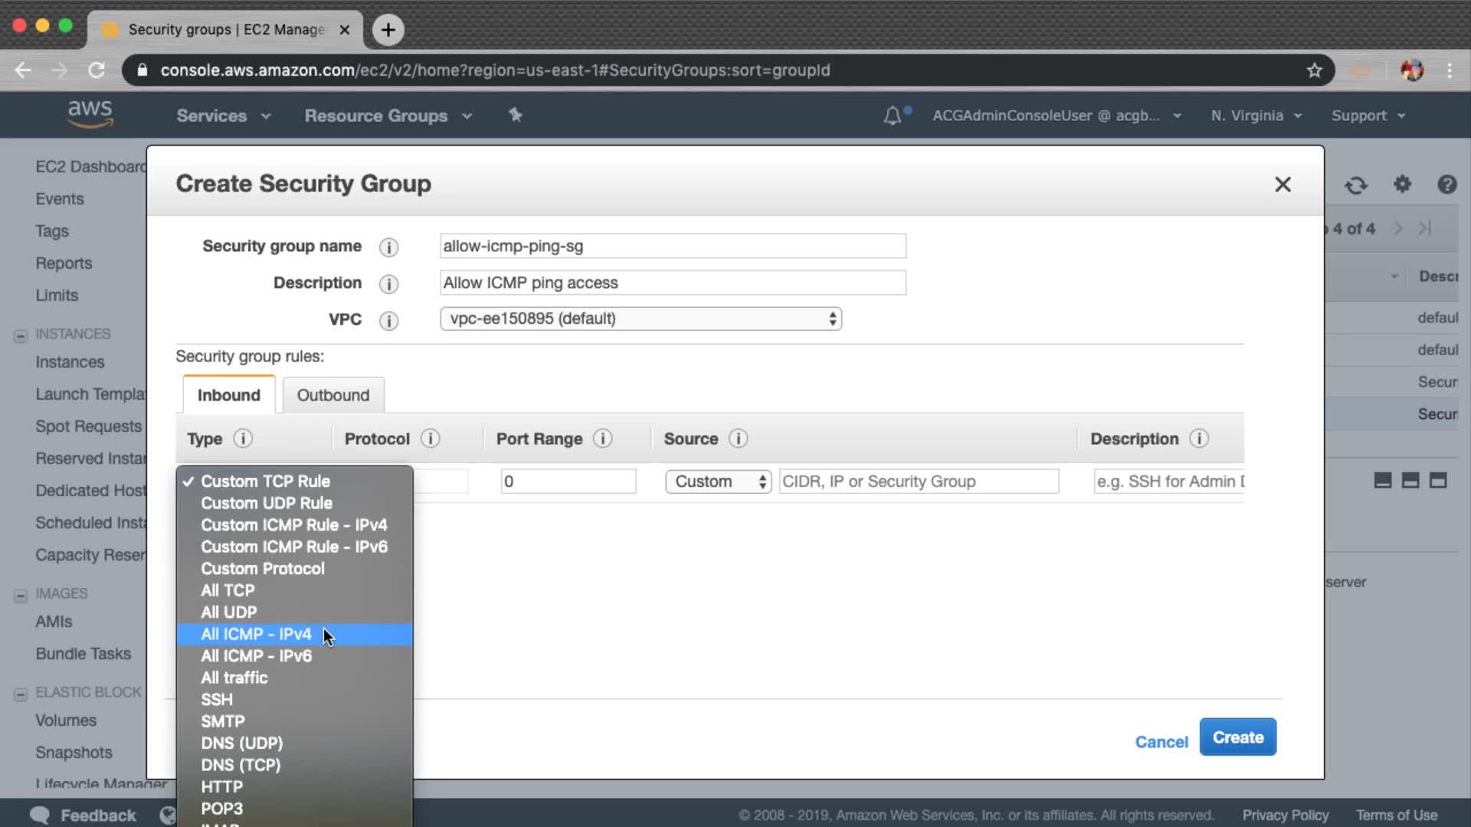Collapse the INSTANCES sidebar section

click(21, 335)
